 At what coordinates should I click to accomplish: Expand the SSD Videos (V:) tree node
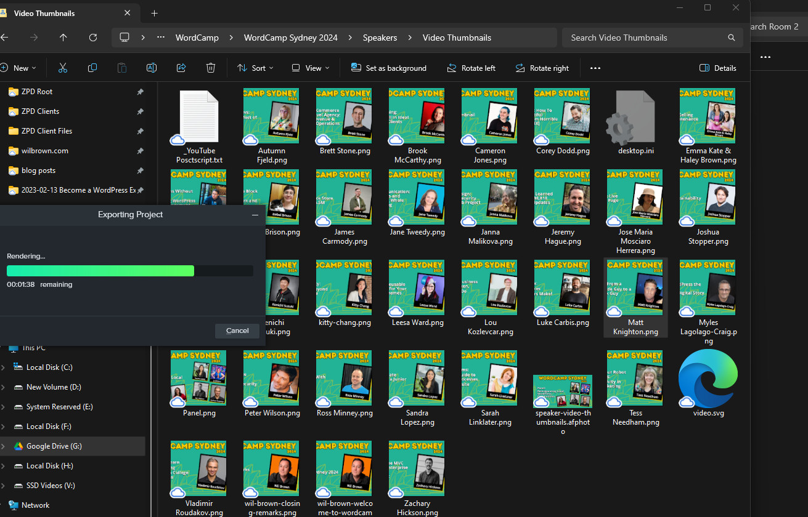[4, 486]
